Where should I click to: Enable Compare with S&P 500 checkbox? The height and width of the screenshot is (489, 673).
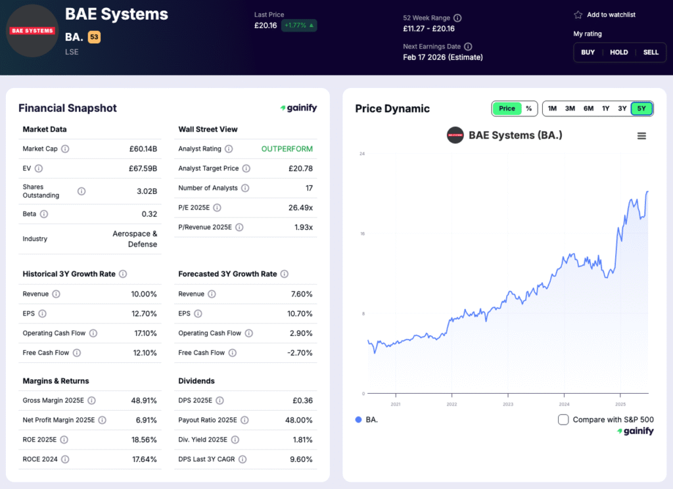563,419
